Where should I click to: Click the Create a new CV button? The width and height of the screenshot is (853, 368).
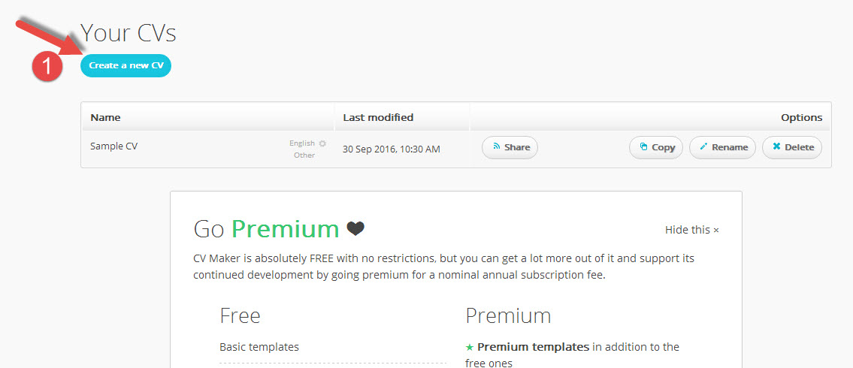coord(126,65)
